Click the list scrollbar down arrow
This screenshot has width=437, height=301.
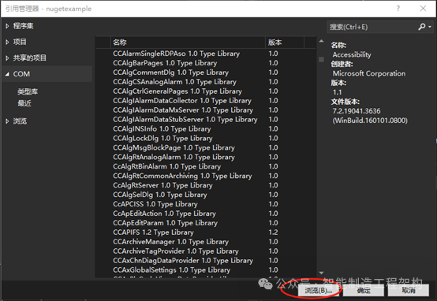click(x=321, y=273)
